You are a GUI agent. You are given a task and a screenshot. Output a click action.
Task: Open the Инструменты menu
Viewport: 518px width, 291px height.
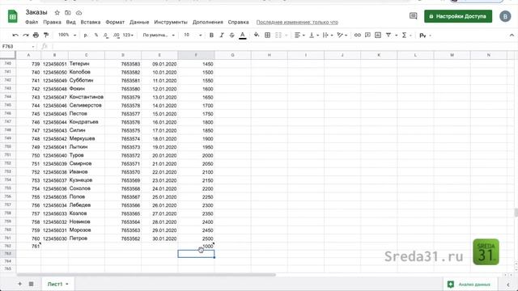tap(171, 22)
